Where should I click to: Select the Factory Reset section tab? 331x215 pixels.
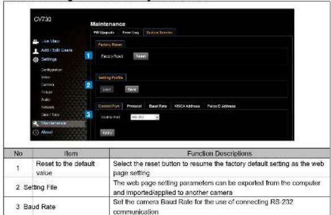(x=110, y=45)
